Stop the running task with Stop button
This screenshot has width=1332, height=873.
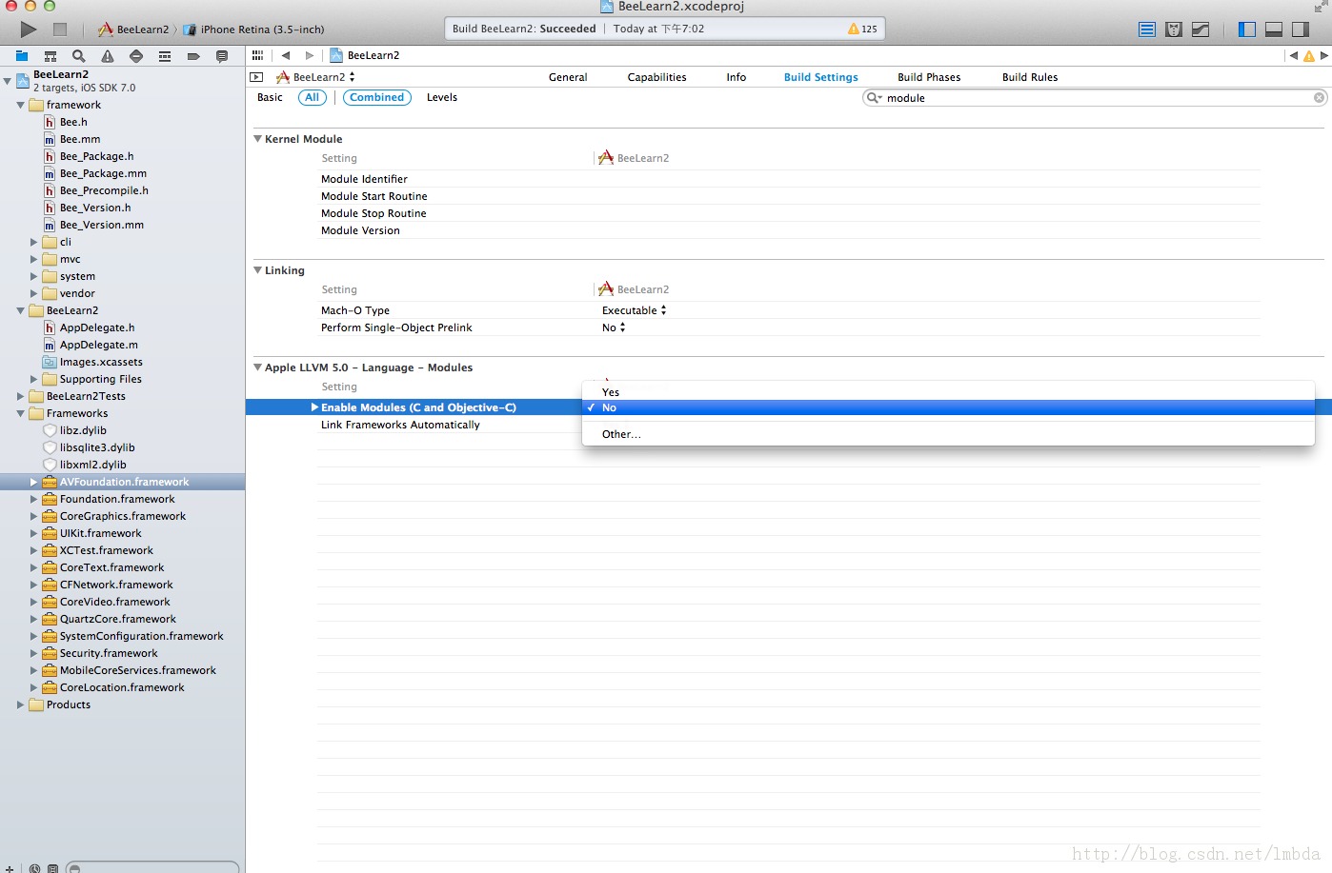click(x=59, y=30)
